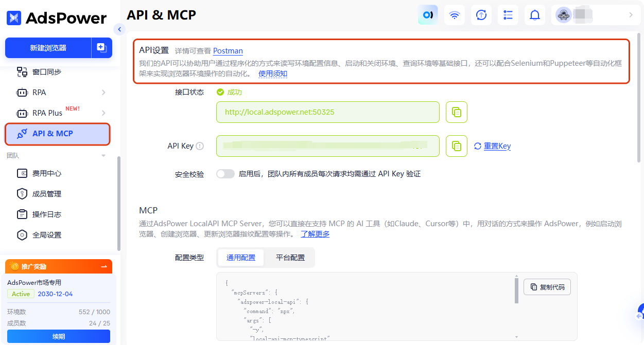This screenshot has width=644, height=345.
Task: Switch to the 平台配置 tab
Action: pos(290,258)
